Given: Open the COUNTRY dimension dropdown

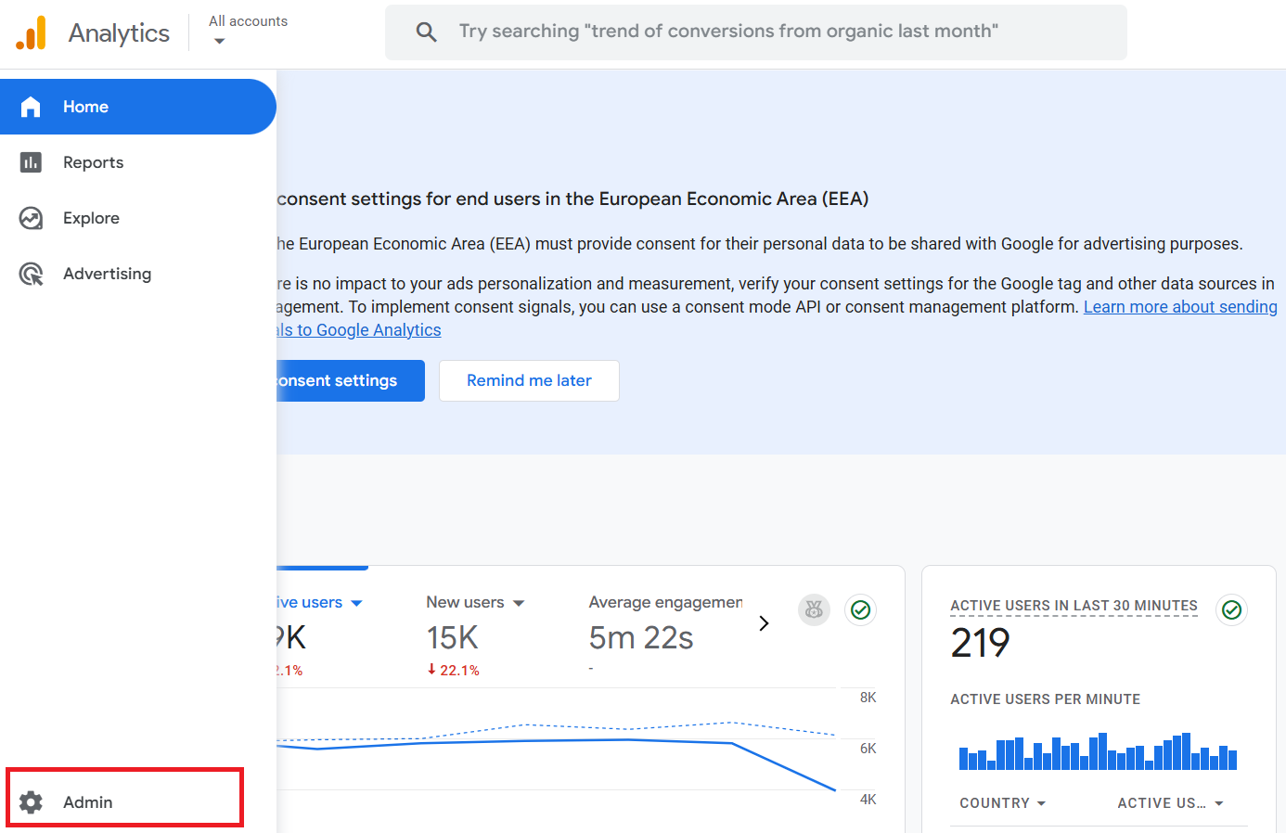Looking at the screenshot, I should [x=1002, y=803].
